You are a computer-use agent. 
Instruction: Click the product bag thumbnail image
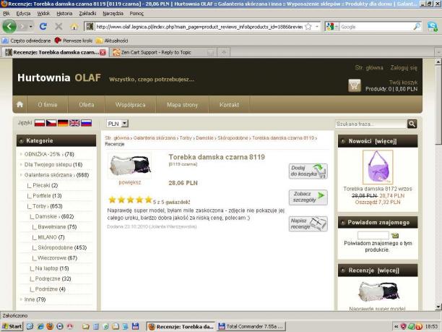[130, 166]
